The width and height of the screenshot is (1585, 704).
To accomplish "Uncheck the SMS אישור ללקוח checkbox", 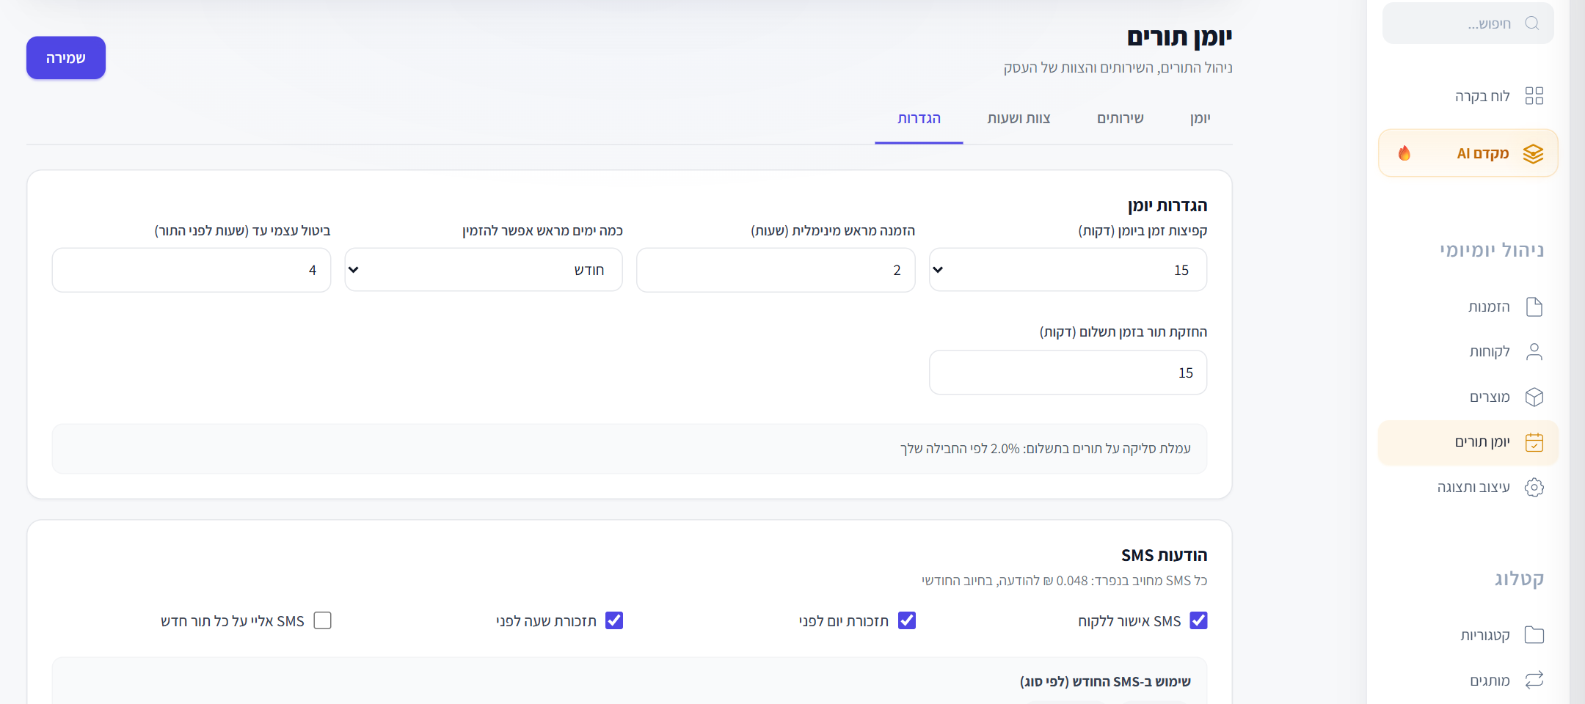I will pyautogui.click(x=1198, y=620).
